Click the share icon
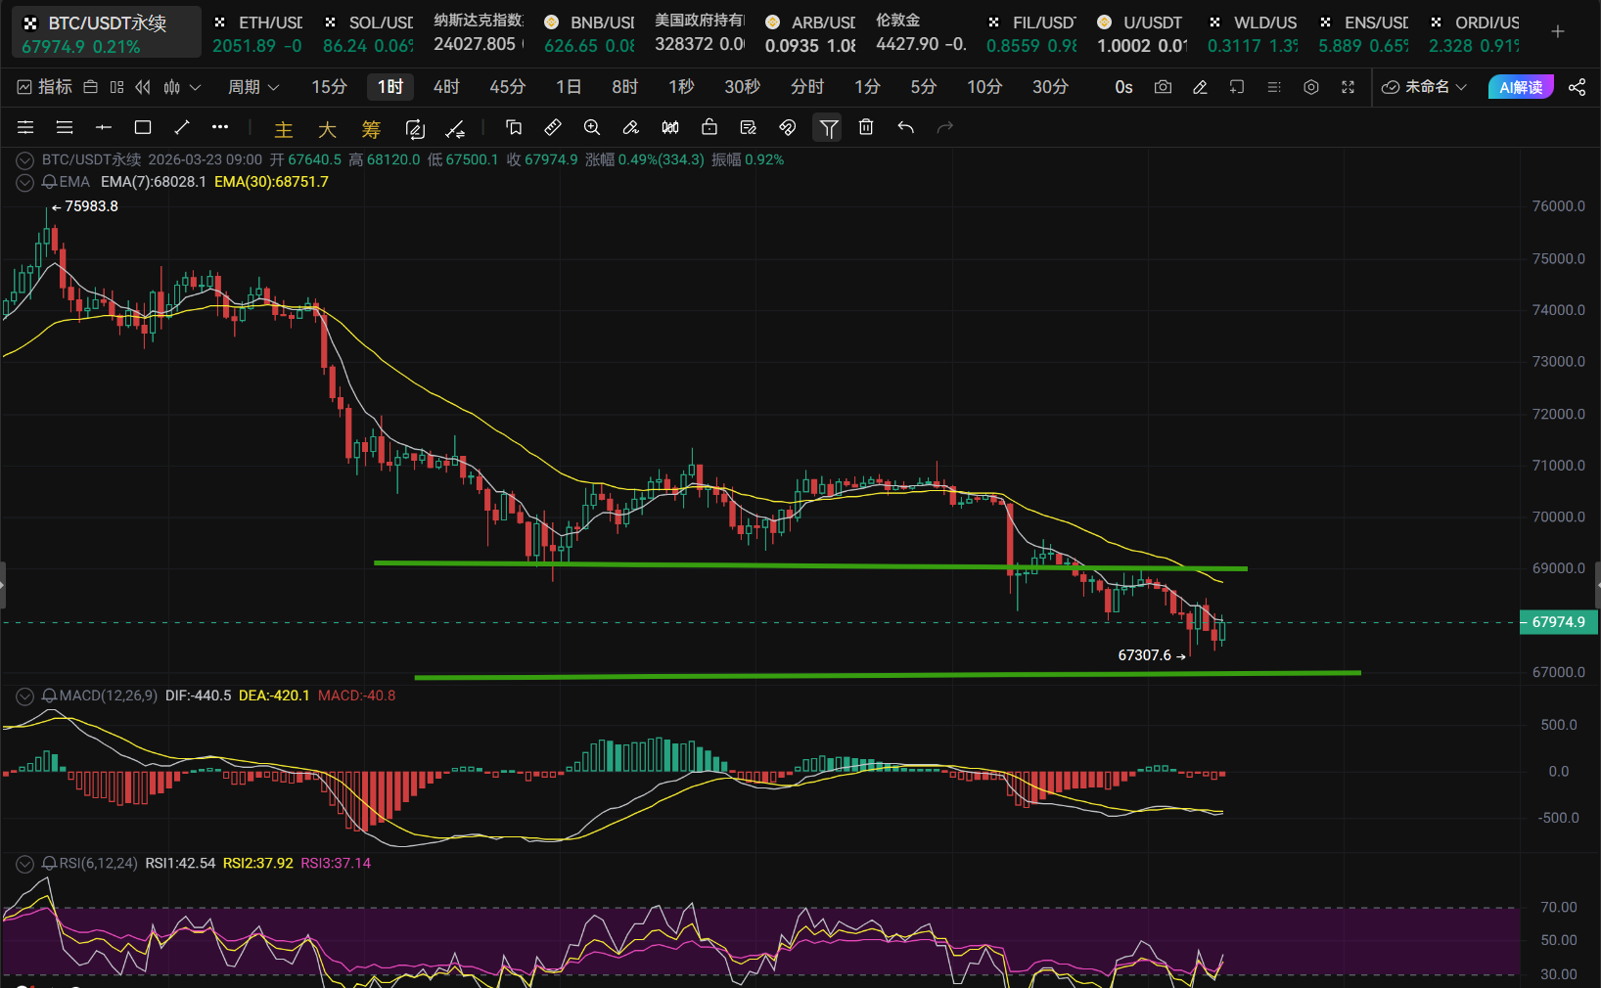This screenshot has width=1601, height=988. pyautogui.click(x=1577, y=87)
